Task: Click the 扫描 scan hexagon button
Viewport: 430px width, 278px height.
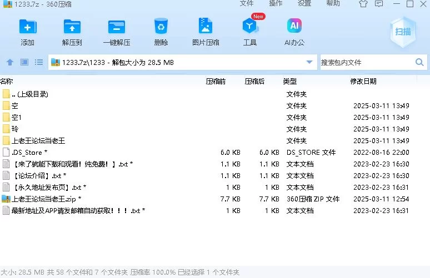Action: coord(403,32)
